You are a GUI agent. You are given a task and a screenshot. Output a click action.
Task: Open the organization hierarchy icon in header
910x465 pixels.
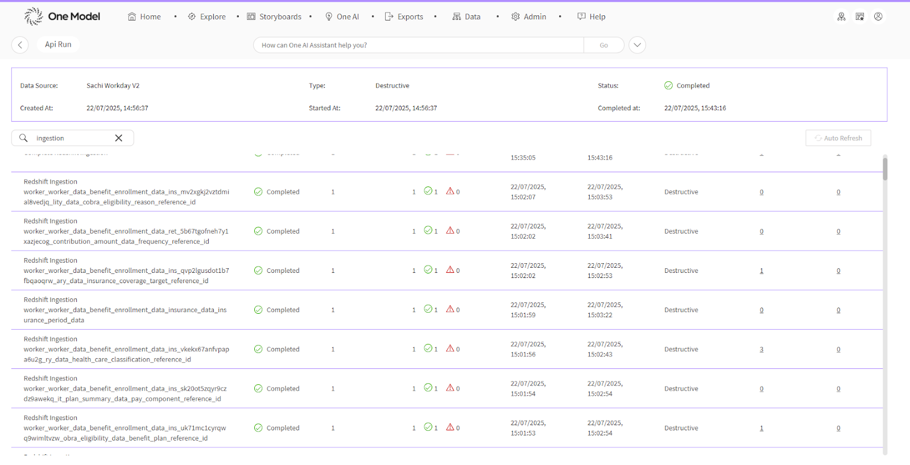point(841,16)
